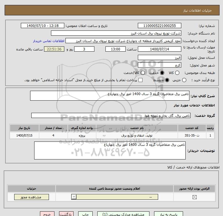Click the توضیحات خریدار text box
The height and width of the screenshot is (216, 223).
(110, 150)
